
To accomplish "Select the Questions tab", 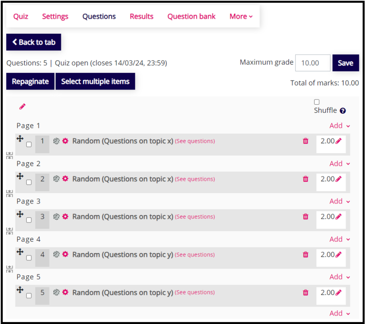I will point(99,16).
